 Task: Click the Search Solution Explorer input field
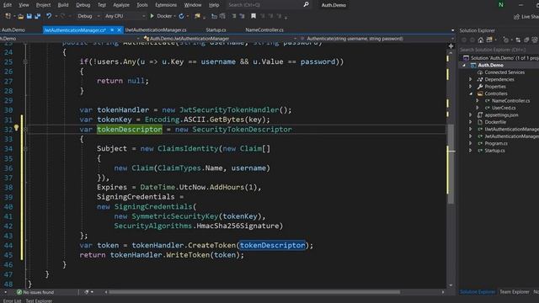coord(499,50)
